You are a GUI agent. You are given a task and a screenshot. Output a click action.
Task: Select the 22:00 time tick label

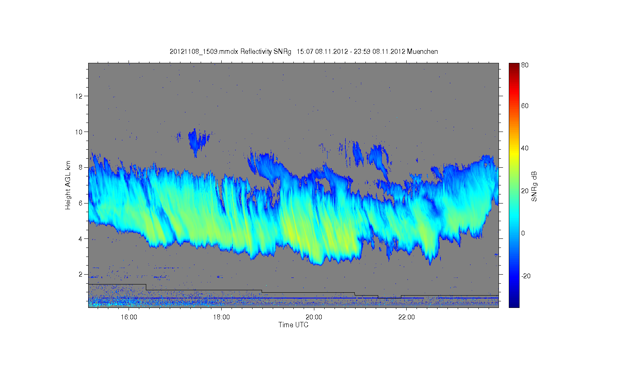pyautogui.click(x=407, y=317)
